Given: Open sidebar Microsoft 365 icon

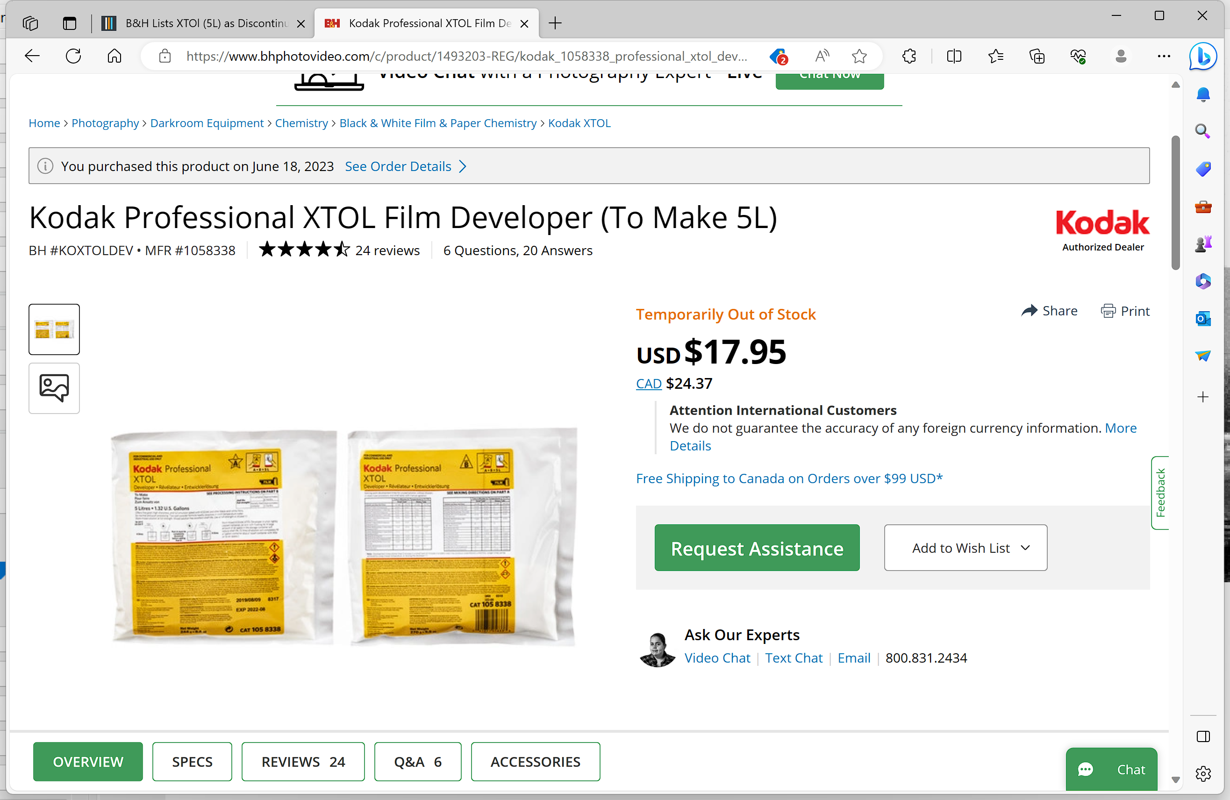Looking at the screenshot, I should click(x=1203, y=281).
